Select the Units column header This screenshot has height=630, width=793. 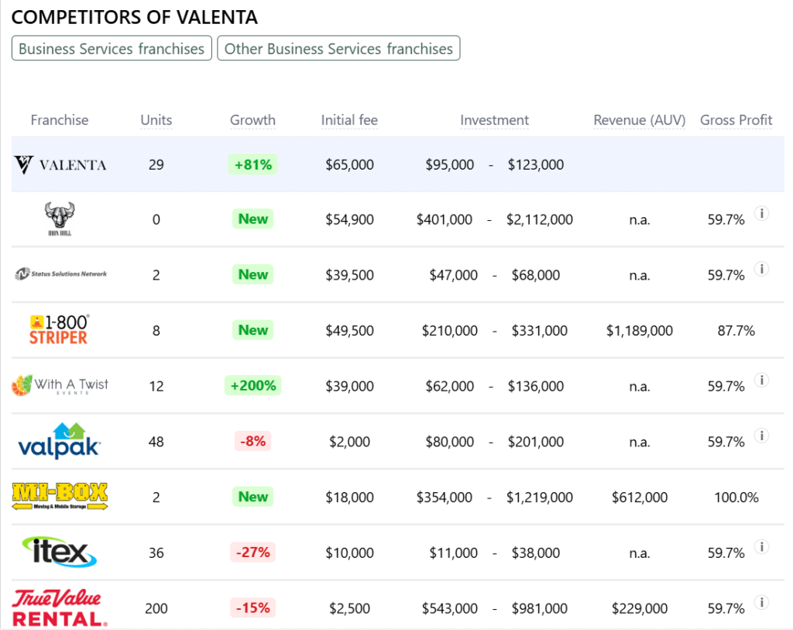pyautogui.click(x=156, y=120)
